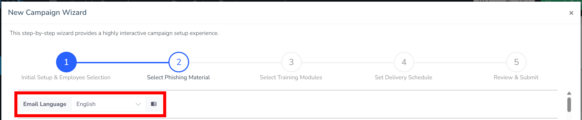Open the Email Language dropdown showing English

[105, 104]
